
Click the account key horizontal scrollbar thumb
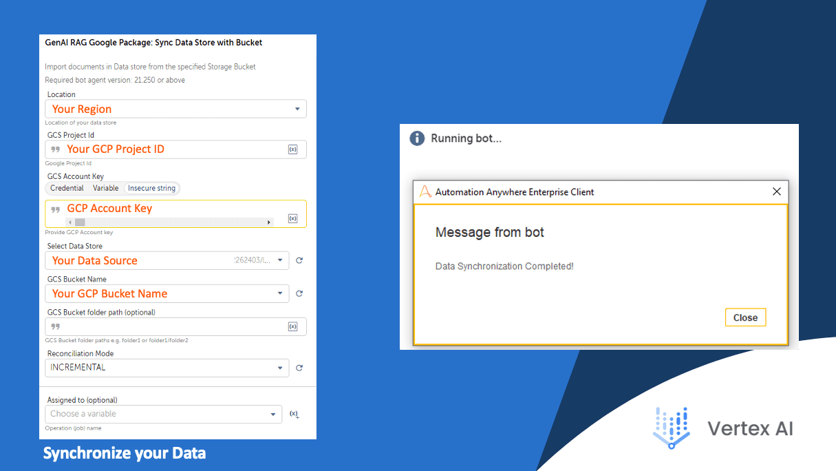[80, 222]
